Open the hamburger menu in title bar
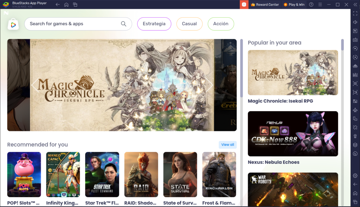This screenshot has height=207, width=360. click(320, 4)
